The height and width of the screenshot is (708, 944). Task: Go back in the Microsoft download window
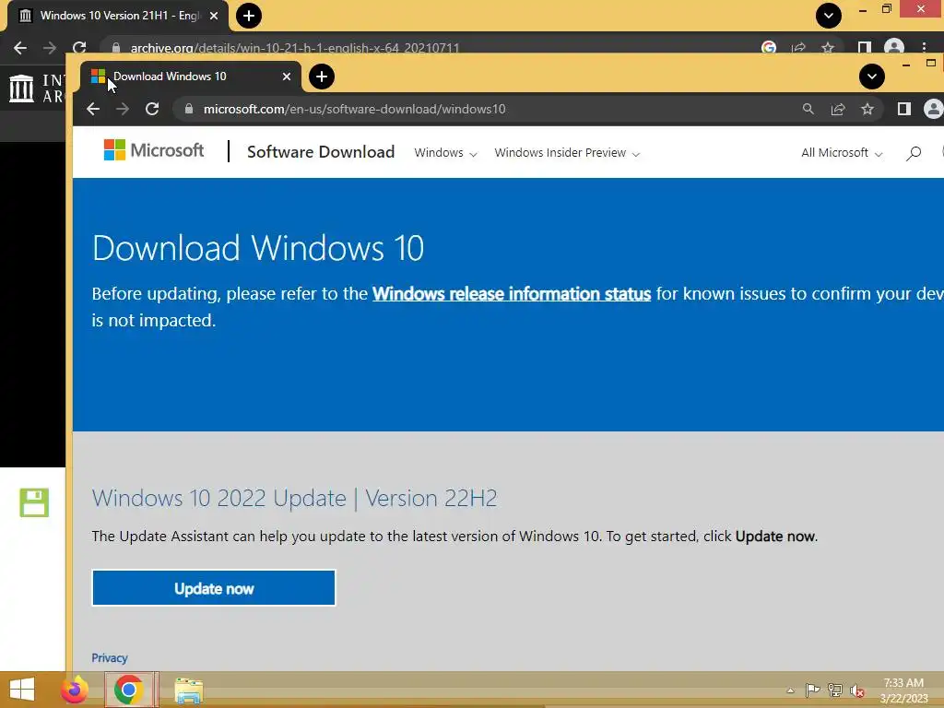pyautogui.click(x=93, y=109)
